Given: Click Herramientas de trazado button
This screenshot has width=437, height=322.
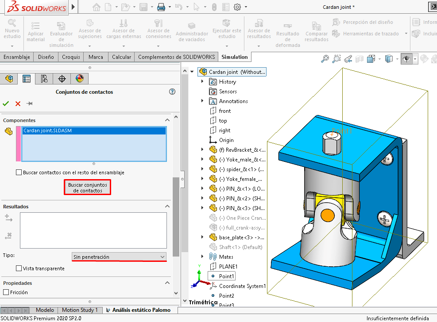Looking at the screenshot, I should [x=366, y=34].
